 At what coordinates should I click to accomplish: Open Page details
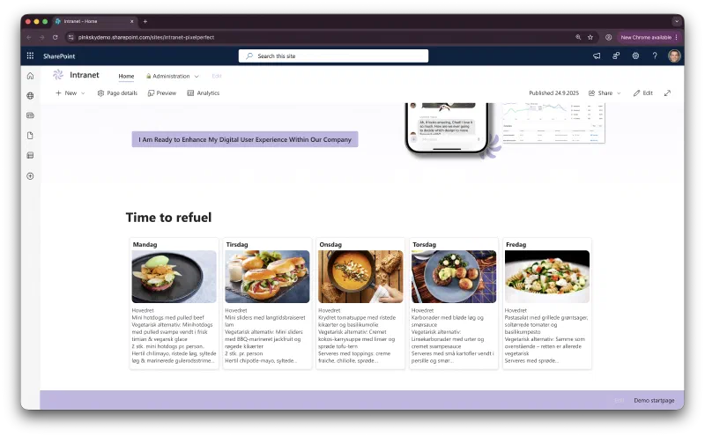(x=117, y=93)
